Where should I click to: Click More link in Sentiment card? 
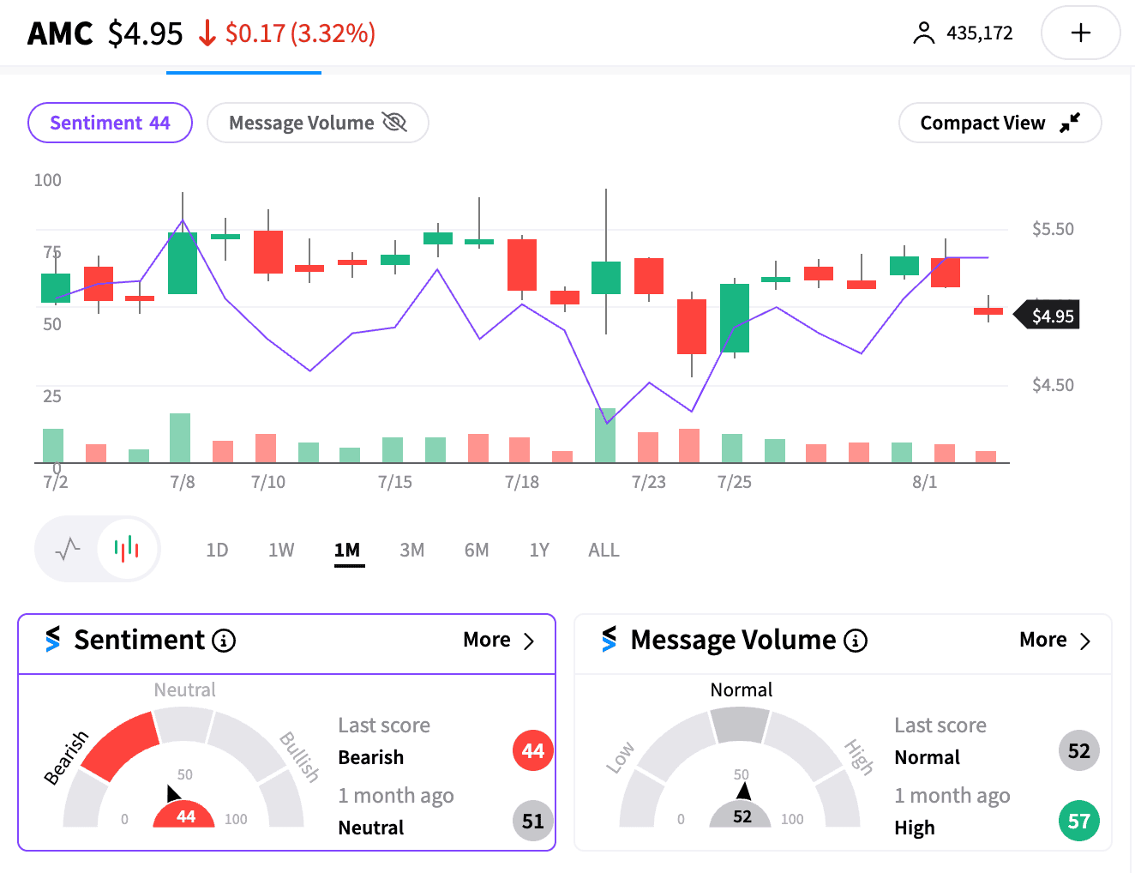point(487,640)
